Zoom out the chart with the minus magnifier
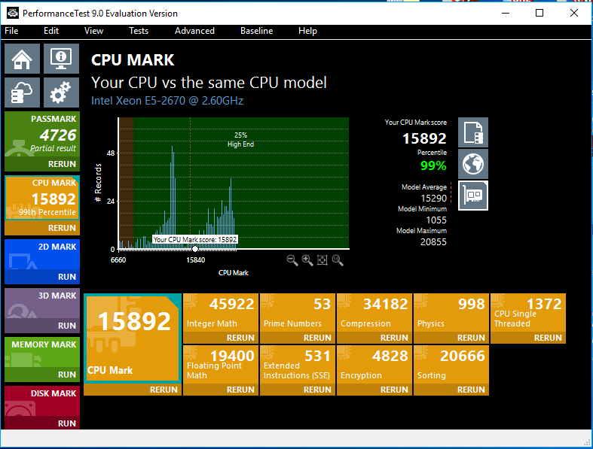Screen dimensions: 593x449 (x=292, y=260)
